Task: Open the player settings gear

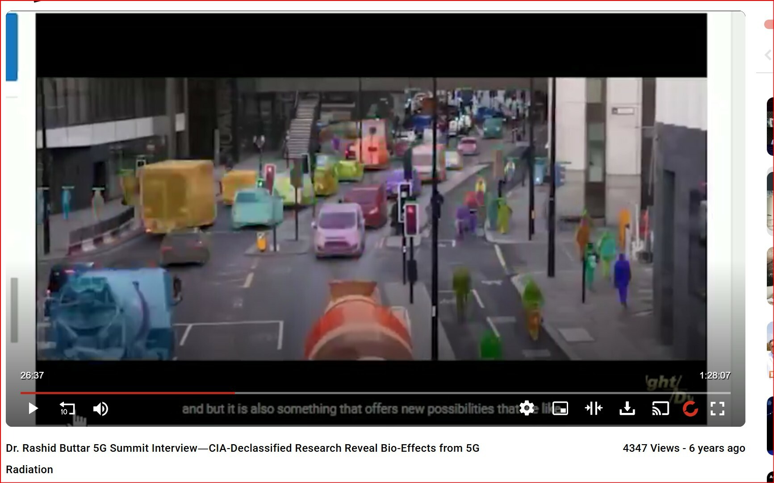Action: pyautogui.click(x=527, y=408)
